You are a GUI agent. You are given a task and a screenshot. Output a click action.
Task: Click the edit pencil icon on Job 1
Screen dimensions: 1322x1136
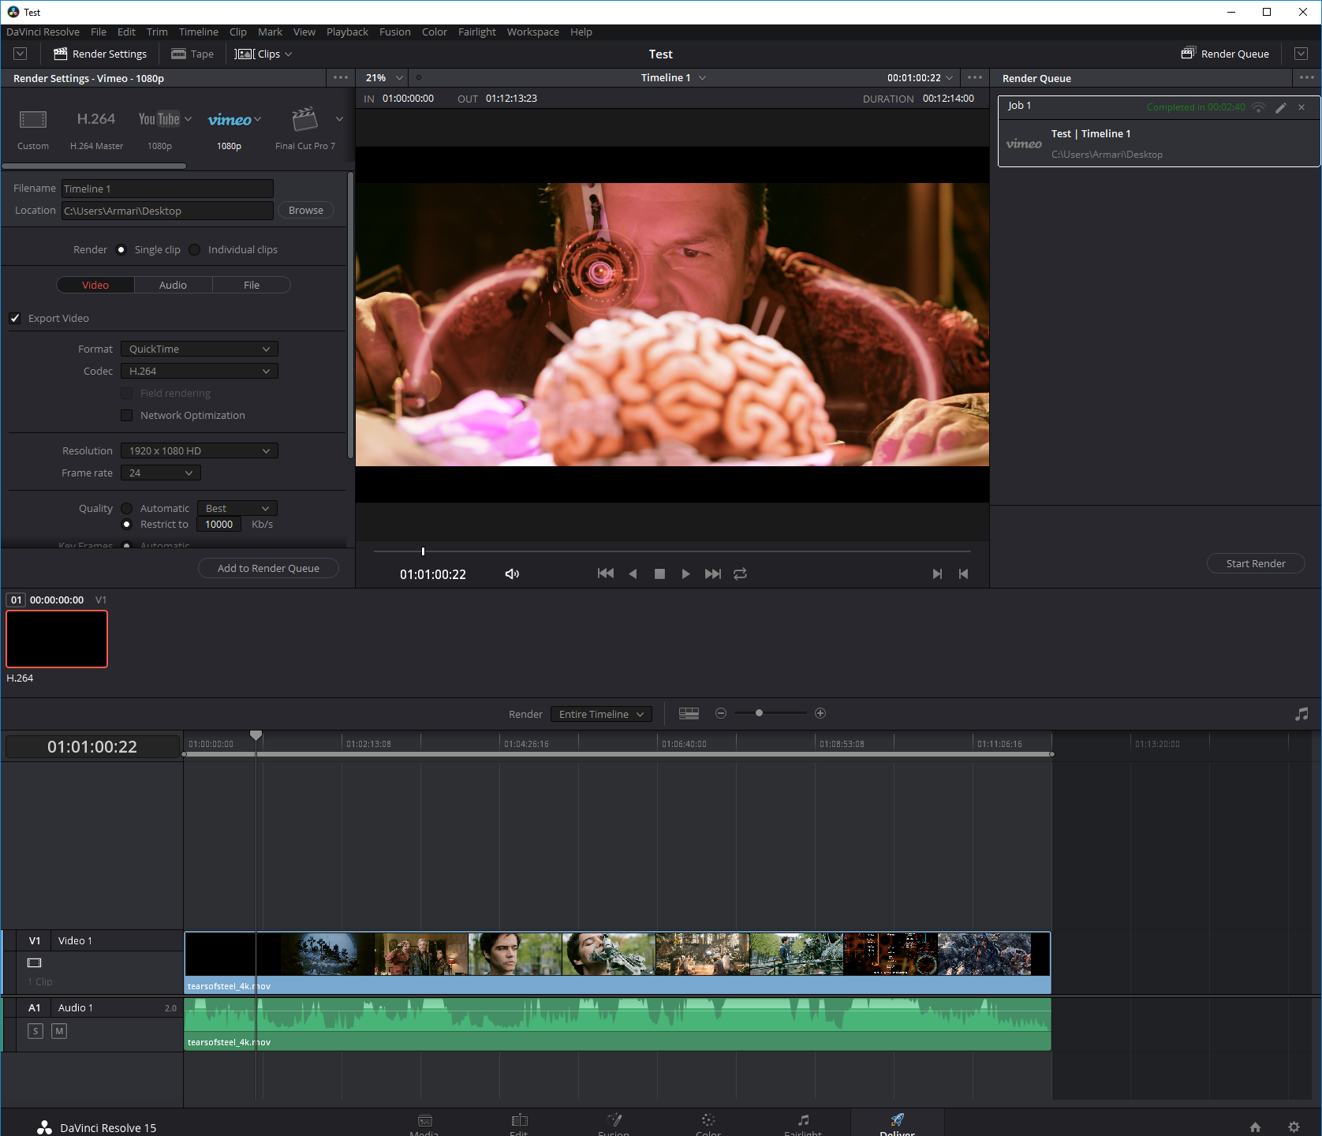coord(1281,107)
